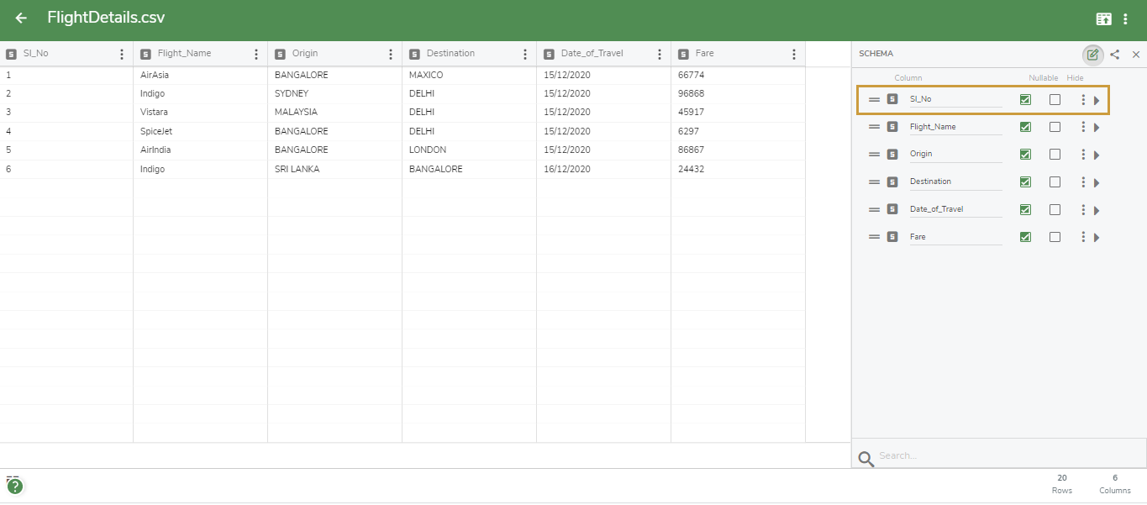The width and height of the screenshot is (1147, 505).
Task: Open the three-dot menu beside Origin schema row
Action: tap(1083, 154)
